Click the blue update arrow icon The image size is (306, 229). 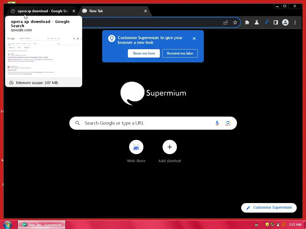266,22
